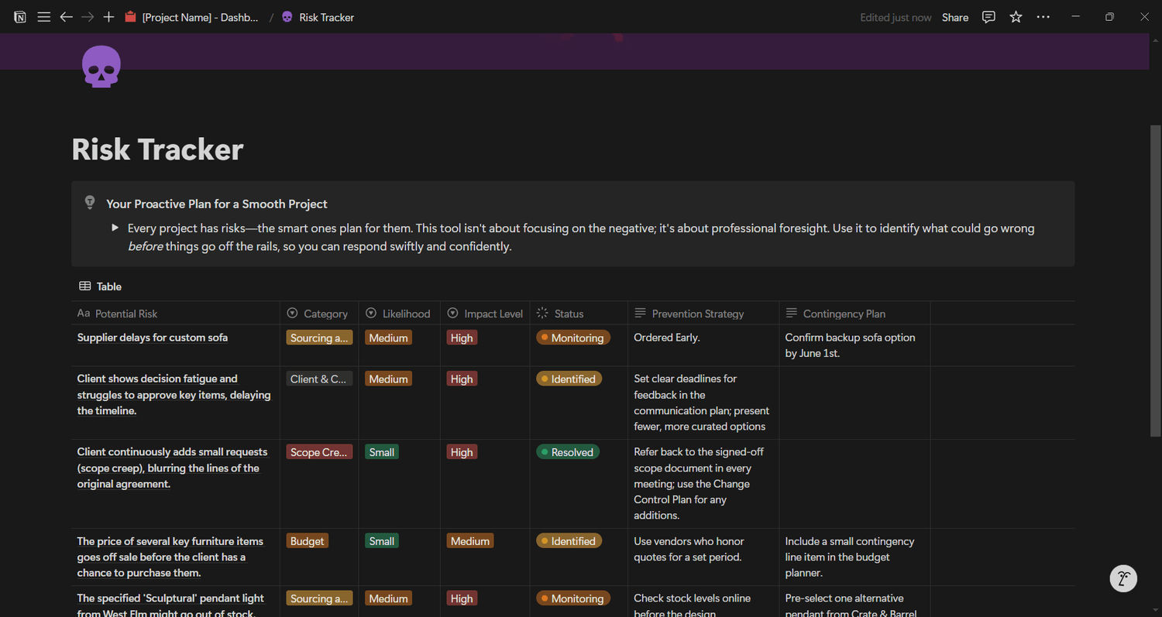Create a new tab with plus icon
Image resolution: width=1162 pixels, height=617 pixels.
pyautogui.click(x=108, y=17)
